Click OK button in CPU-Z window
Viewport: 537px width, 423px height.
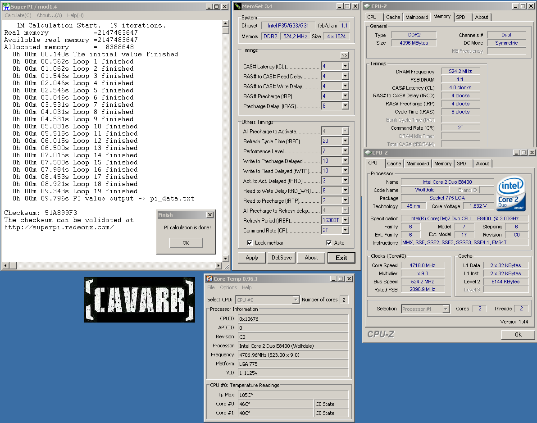coord(518,335)
